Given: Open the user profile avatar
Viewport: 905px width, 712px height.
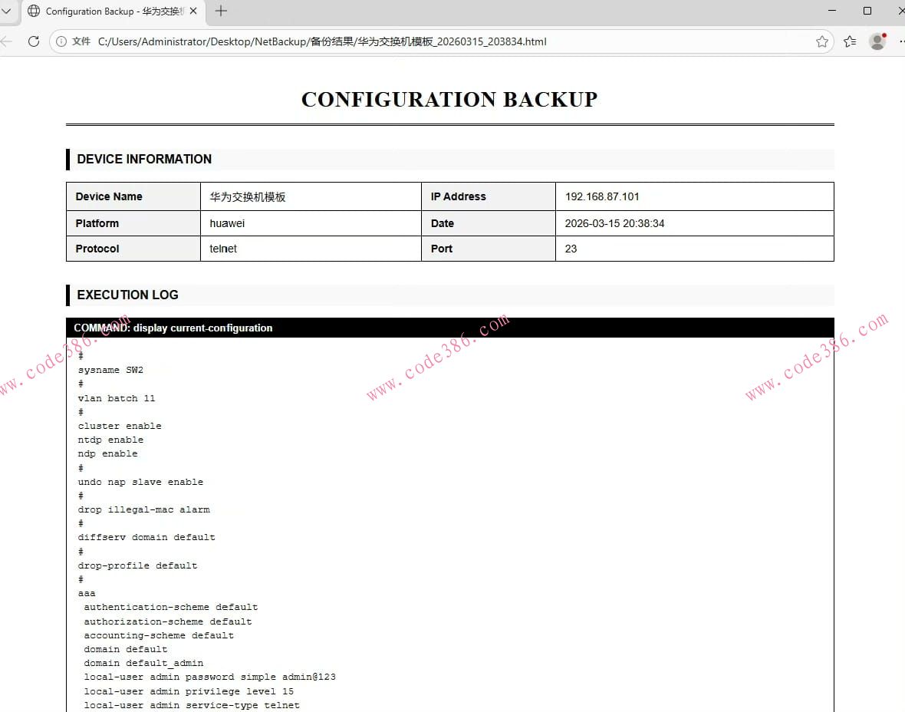Looking at the screenshot, I should [x=877, y=41].
